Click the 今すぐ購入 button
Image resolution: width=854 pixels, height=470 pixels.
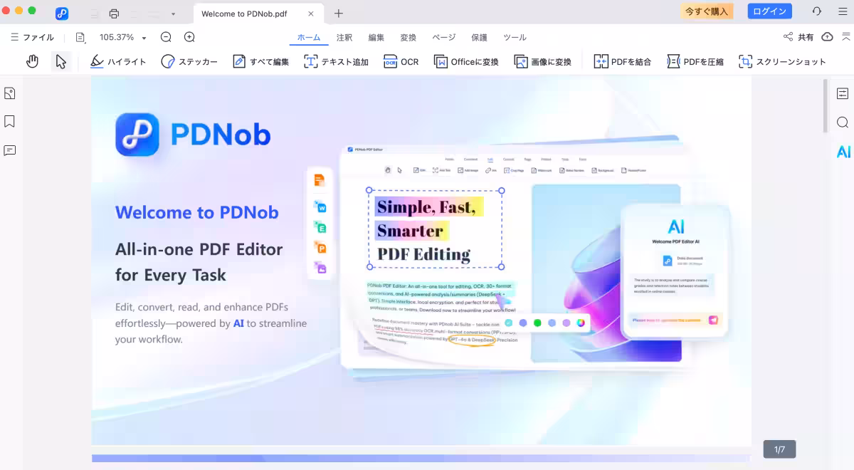706,11
